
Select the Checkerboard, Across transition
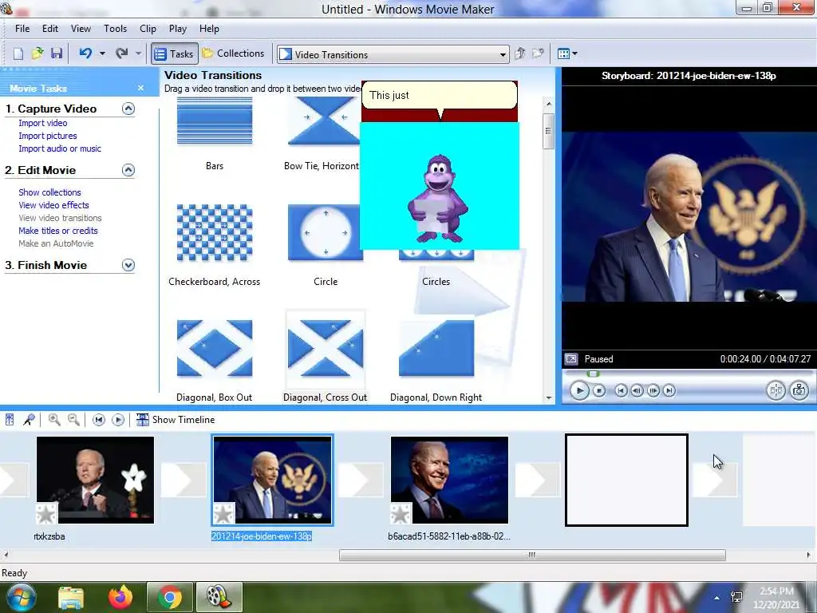[x=215, y=232]
